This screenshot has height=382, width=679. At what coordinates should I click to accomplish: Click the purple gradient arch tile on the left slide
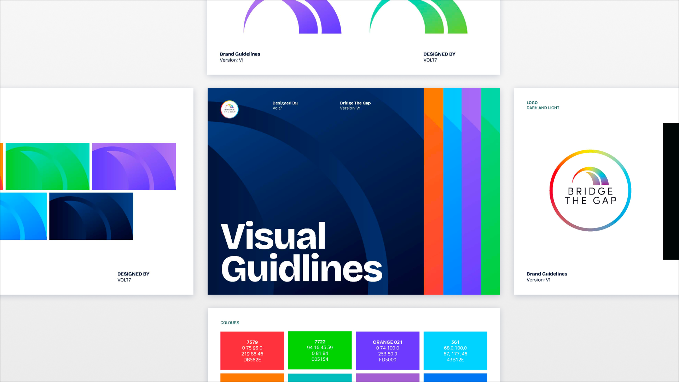click(134, 166)
